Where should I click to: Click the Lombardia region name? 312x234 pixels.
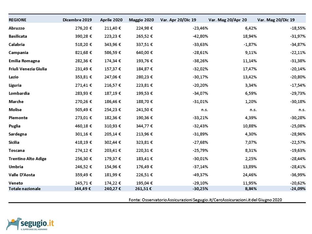click(19, 93)
